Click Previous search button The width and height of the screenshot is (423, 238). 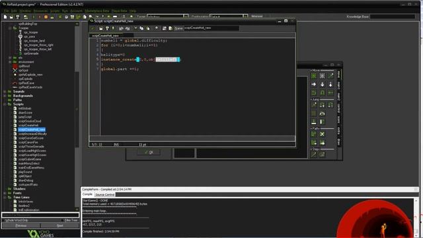(20, 225)
